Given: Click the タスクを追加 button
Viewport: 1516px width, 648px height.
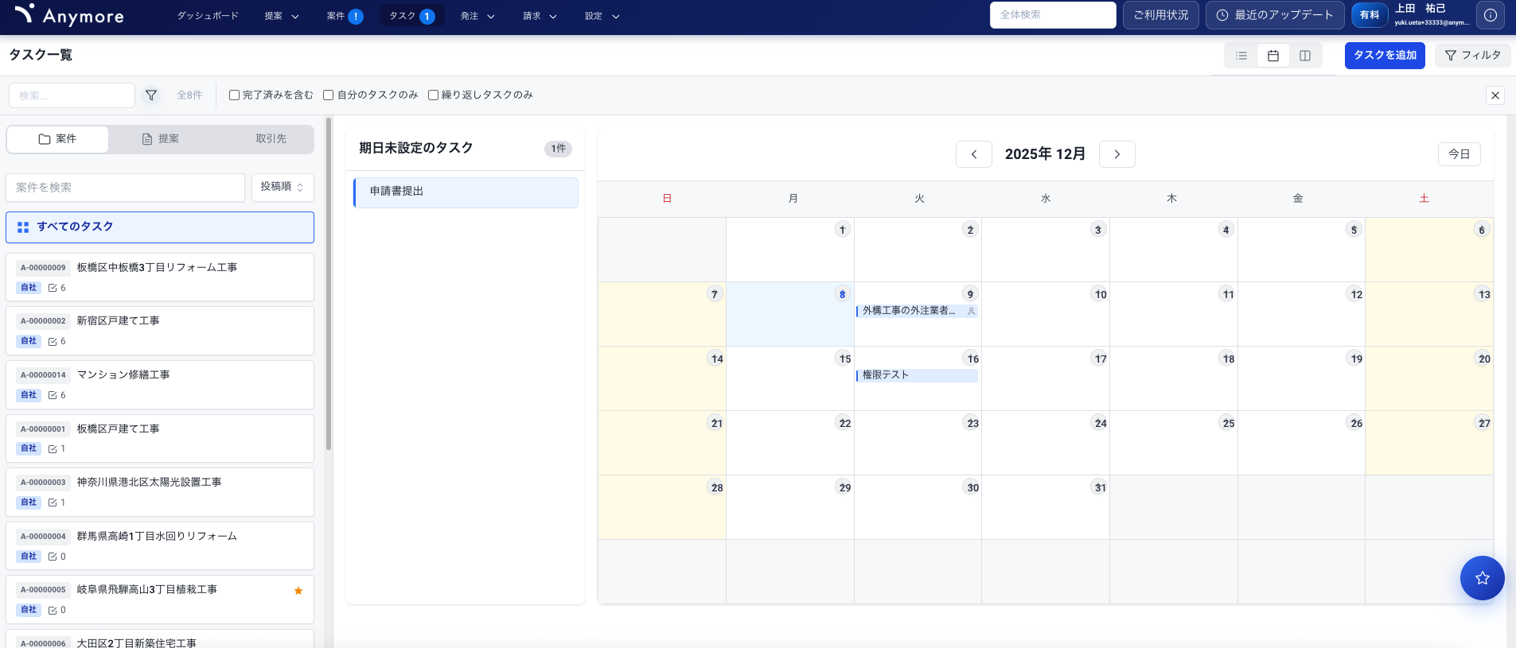Looking at the screenshot, I should pos(1385,56).
